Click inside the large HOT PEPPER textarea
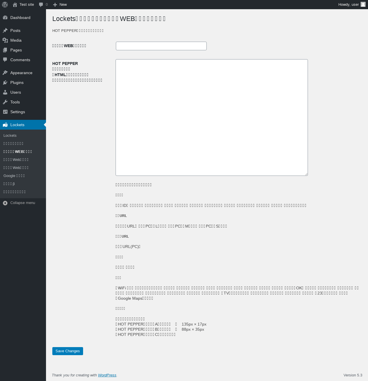The image size is (368, 381). [x=212, y=118]
